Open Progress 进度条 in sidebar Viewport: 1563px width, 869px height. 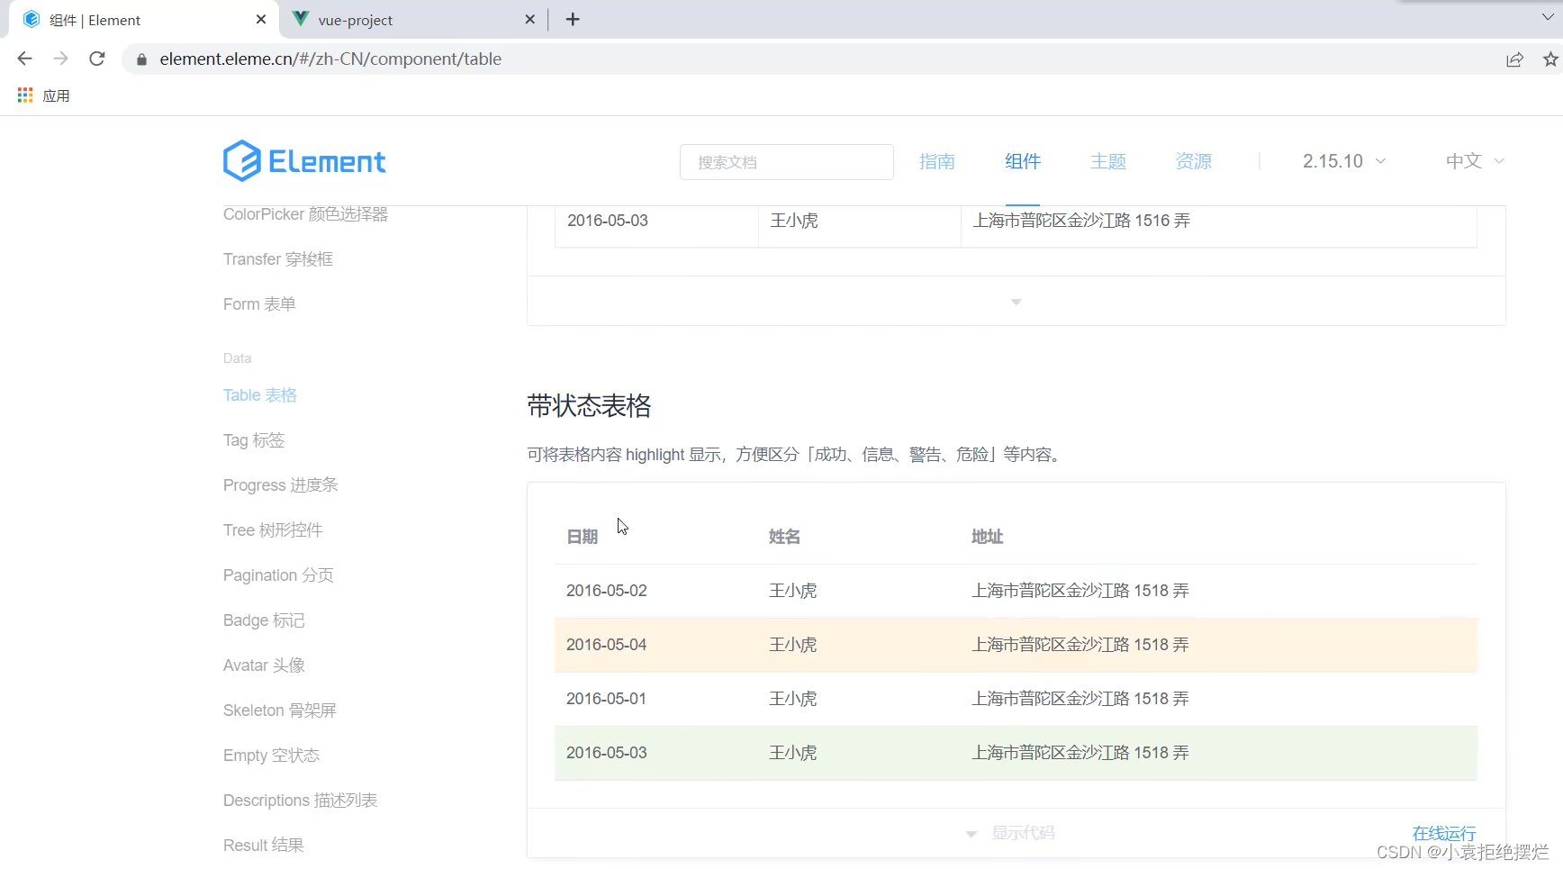[280, 485]
